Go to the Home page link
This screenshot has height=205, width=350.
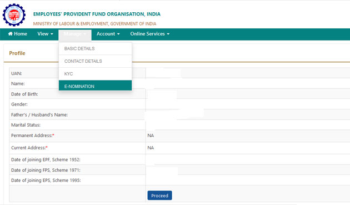pyautogui.click(x=17, y=34)
